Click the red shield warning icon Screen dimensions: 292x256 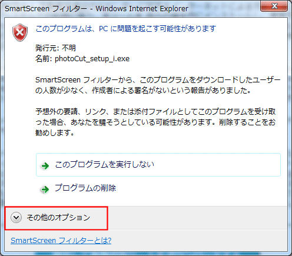point(20,32)
